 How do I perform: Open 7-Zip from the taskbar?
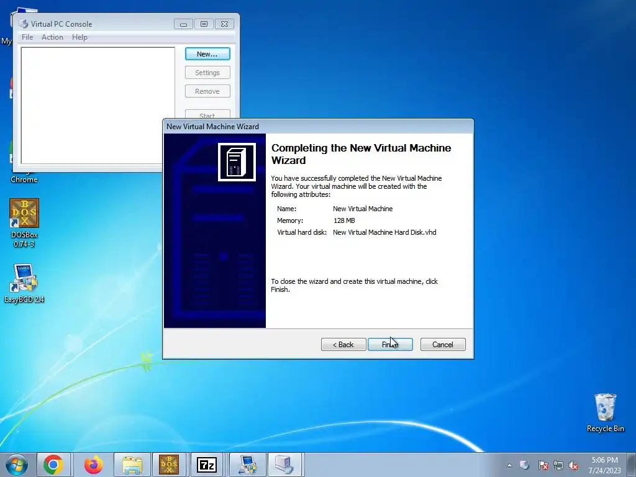(207, 465)
